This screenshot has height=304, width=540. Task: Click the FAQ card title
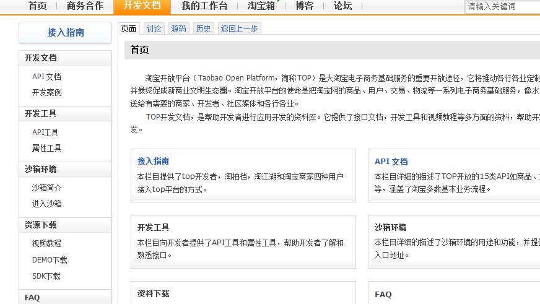[x=383, y=295]
